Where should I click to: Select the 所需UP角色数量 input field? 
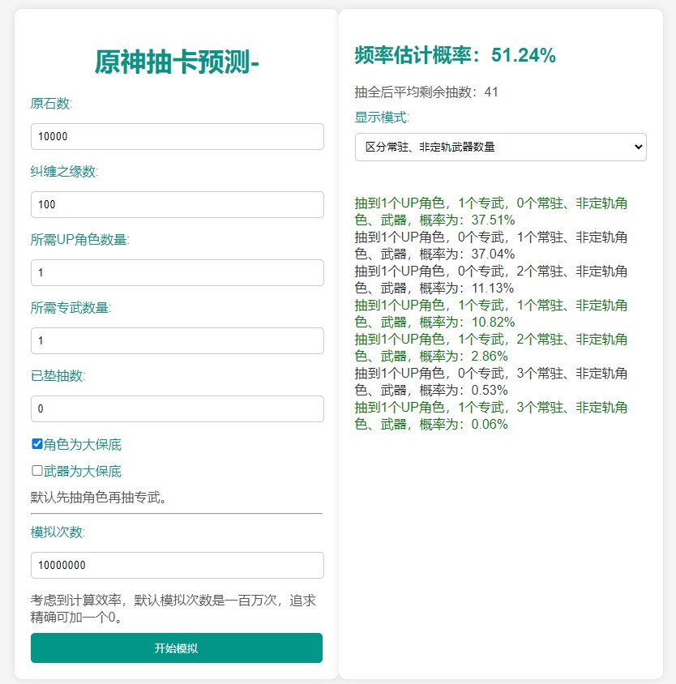click(178, 272)
